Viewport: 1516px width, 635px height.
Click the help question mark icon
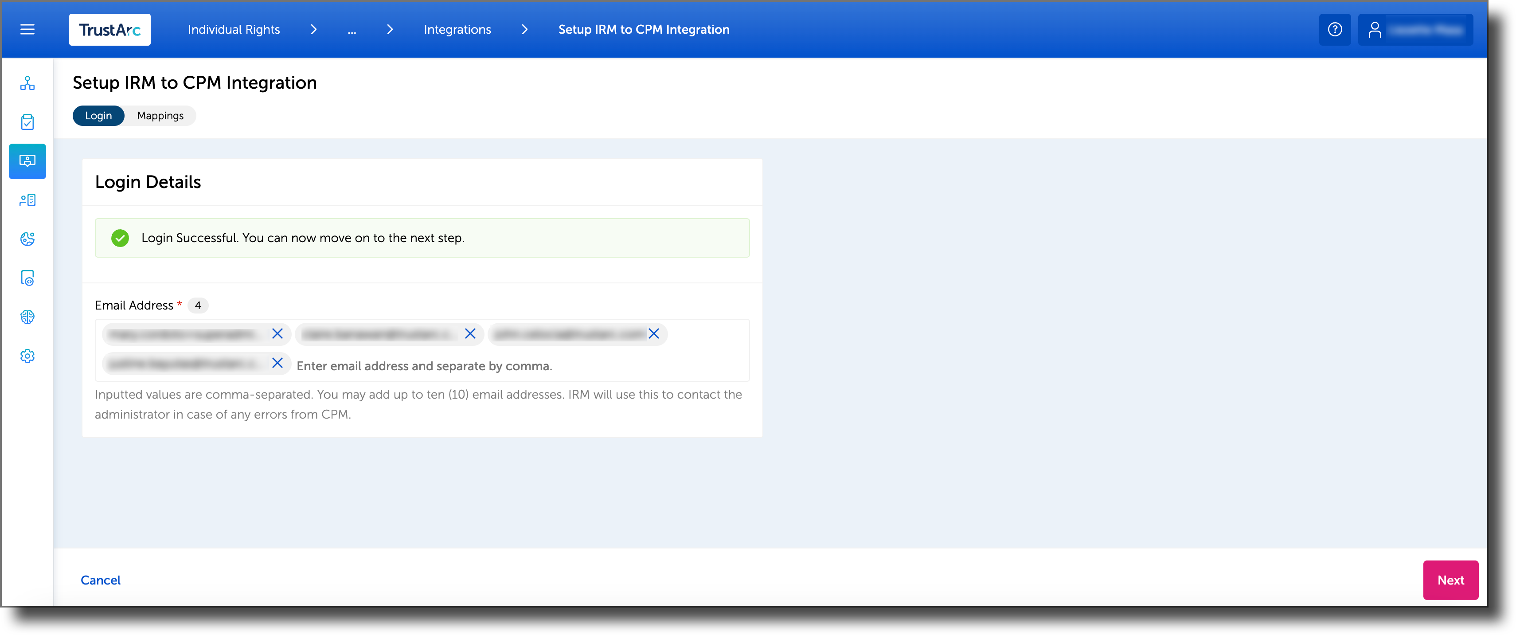coord(1335,29)
